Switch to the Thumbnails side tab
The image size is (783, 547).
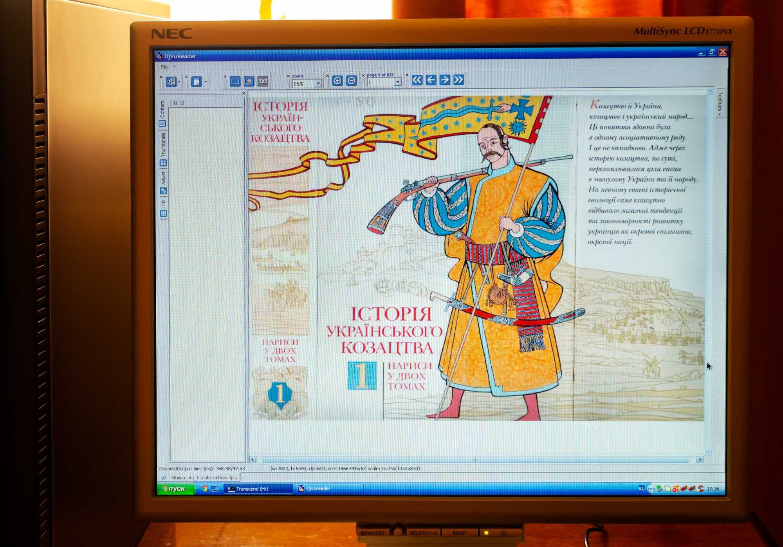[x=163, y=149]
